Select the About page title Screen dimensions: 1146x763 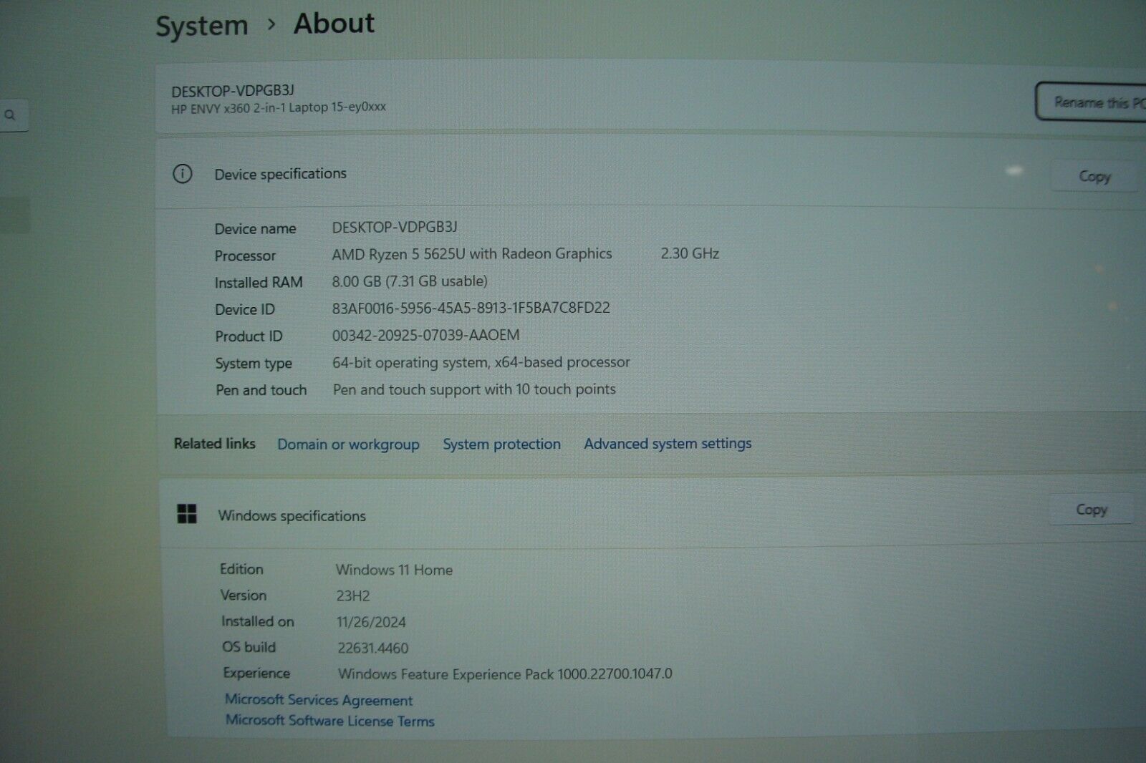click(x=334, y=24)
